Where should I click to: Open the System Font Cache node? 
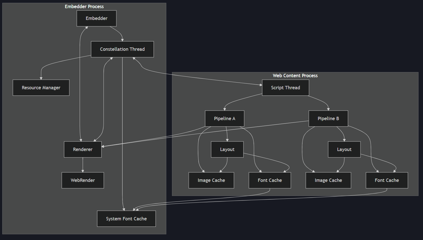coord(126,219)
